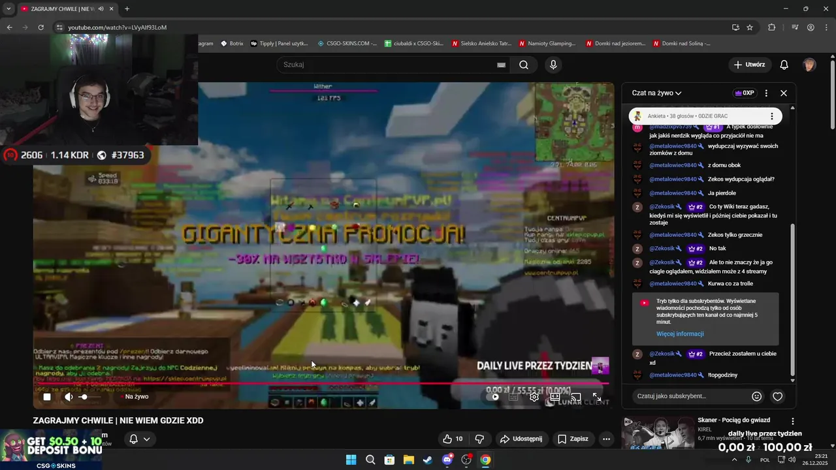The height and width of the screenshot is (470, 836).
Task: Install app icon in address bar
Action: (735, 27)
